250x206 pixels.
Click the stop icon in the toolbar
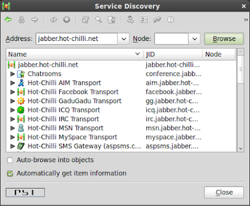coord(66,19)
